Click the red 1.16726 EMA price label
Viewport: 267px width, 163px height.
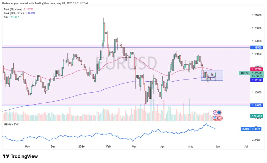point(257,69)
